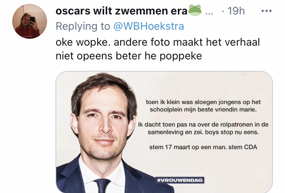Click the dark tie in the photo
285x193 pixels.
(102, 186)
